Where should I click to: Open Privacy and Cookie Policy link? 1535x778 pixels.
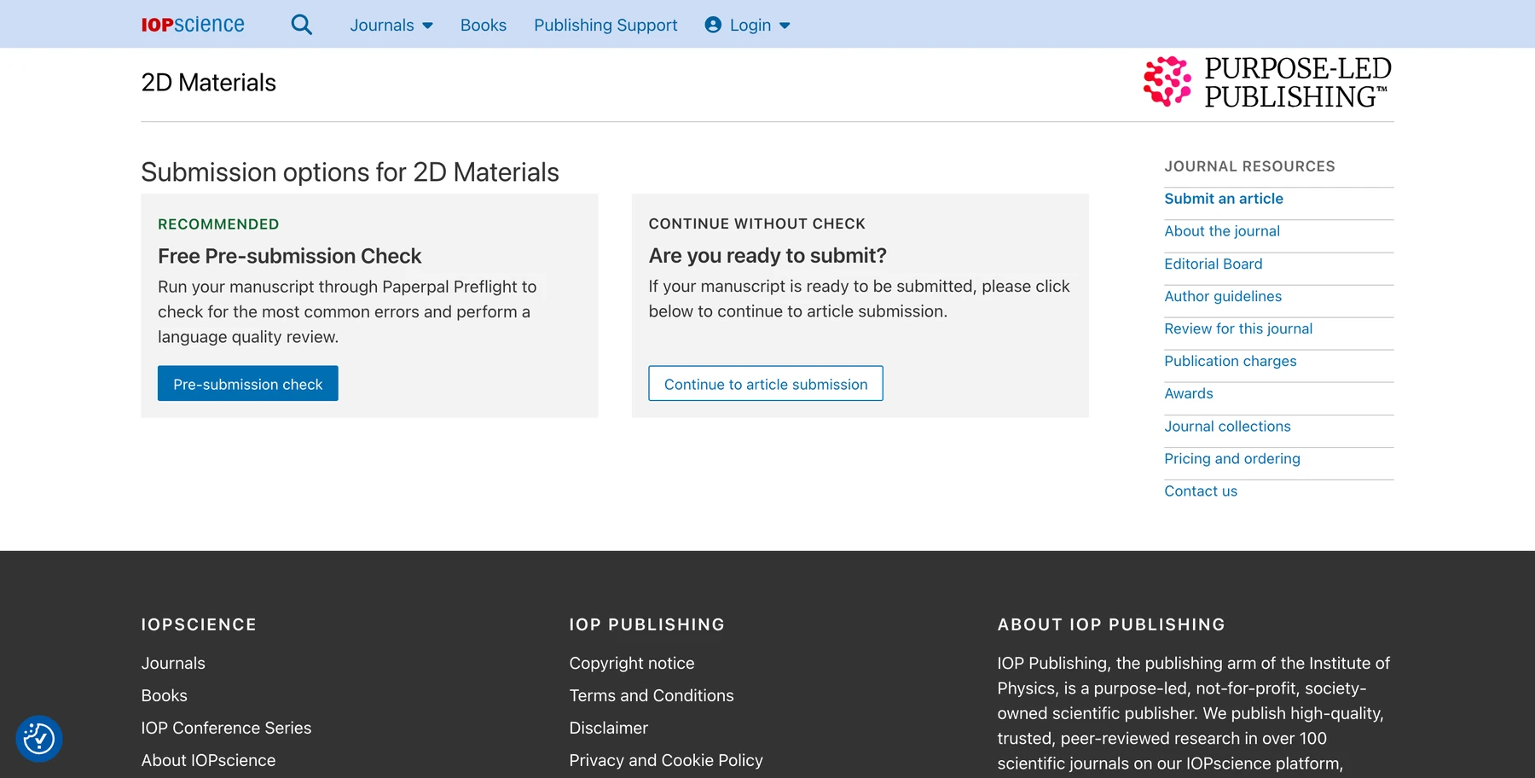pos(666,760)
